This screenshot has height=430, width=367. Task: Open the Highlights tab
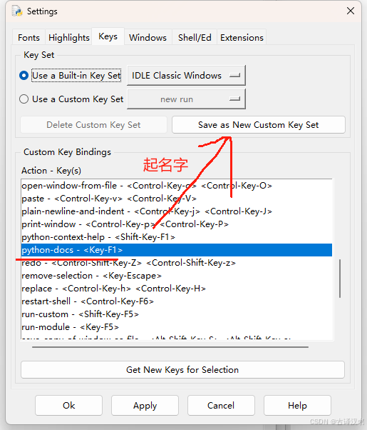pos(69,37)
